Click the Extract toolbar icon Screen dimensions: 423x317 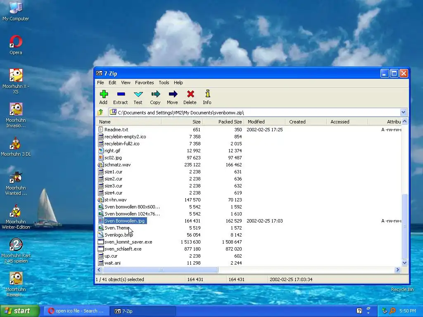pos(121,94)
